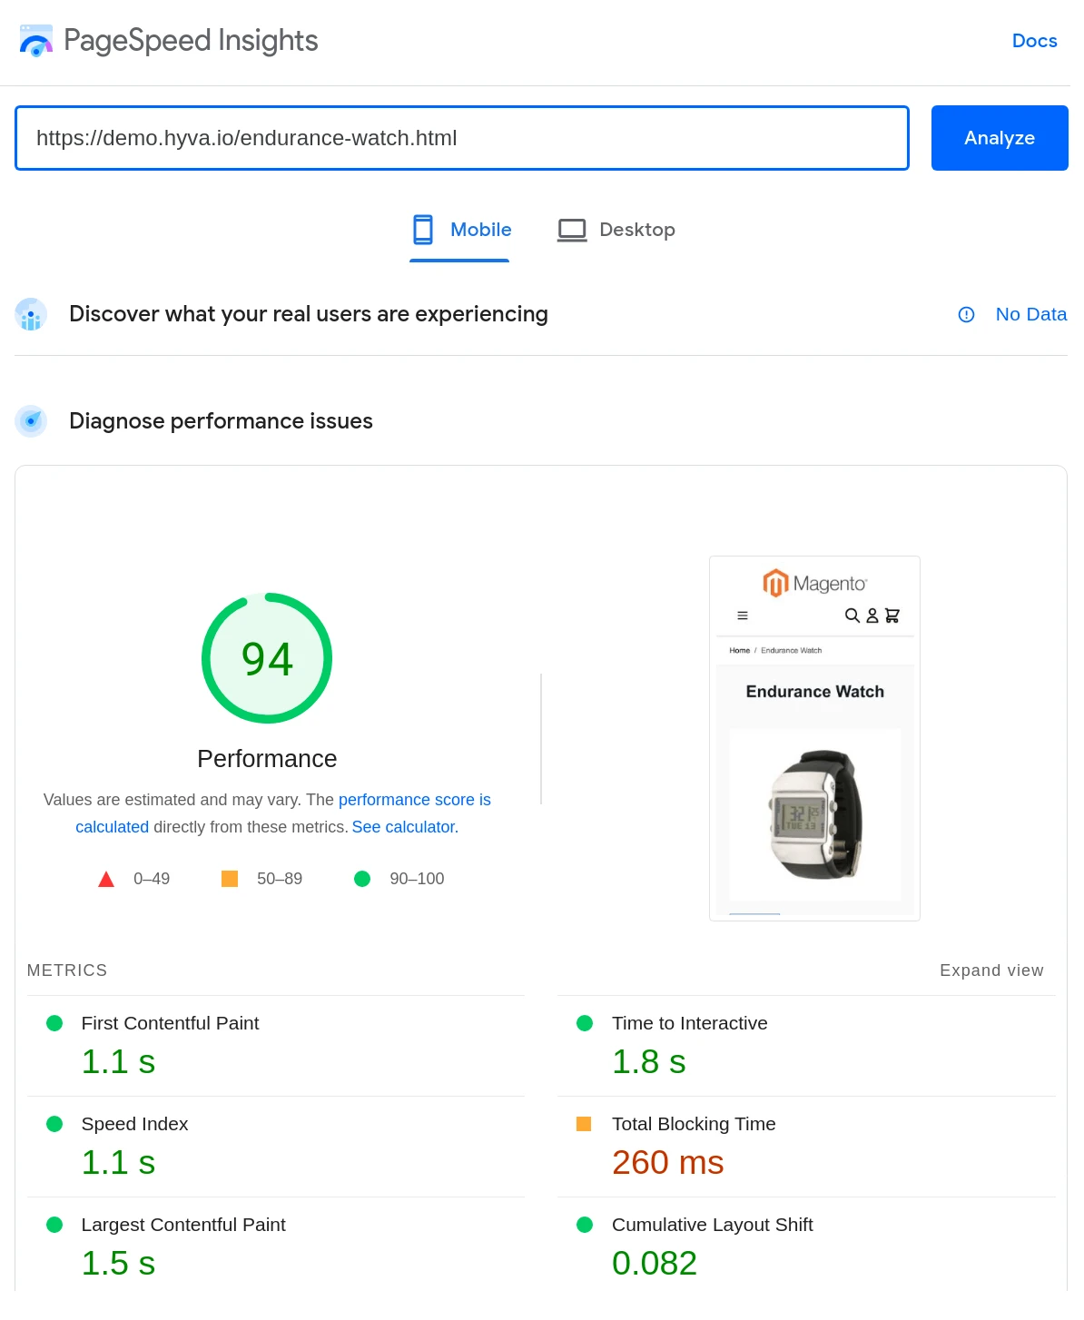
Task: Click the diagnose performance radar icon
Action: click(31, 421)
